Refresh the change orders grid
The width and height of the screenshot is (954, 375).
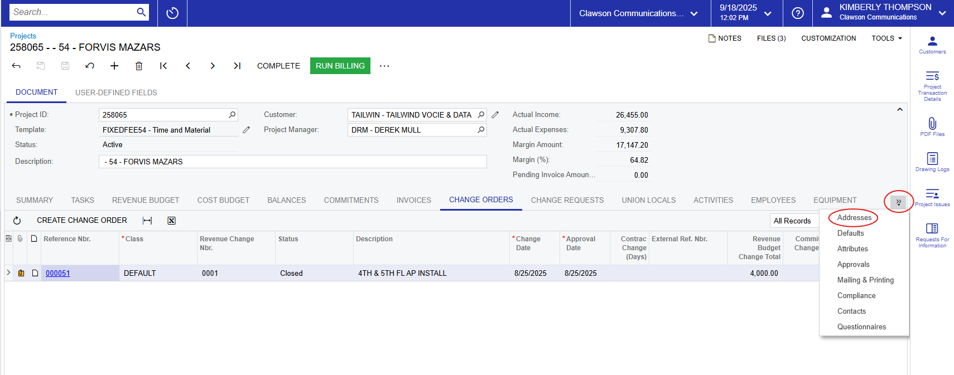[17, 221]
